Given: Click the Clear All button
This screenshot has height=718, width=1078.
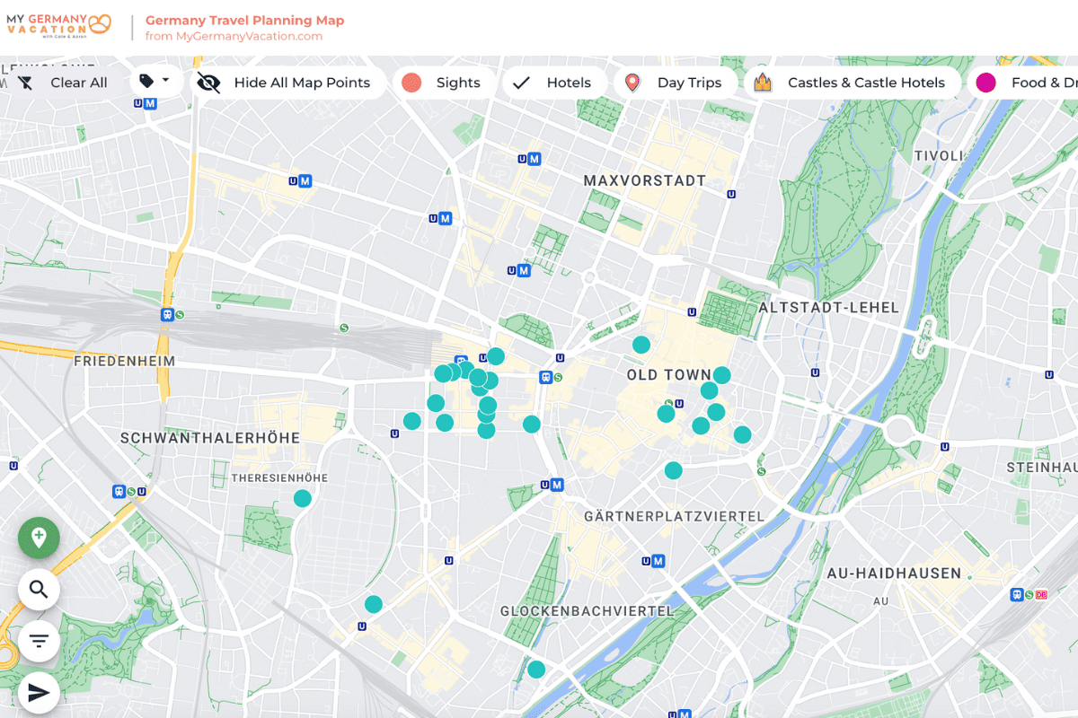Looking at the screenshot, I should pyautogui.click(x=63, y=83).
